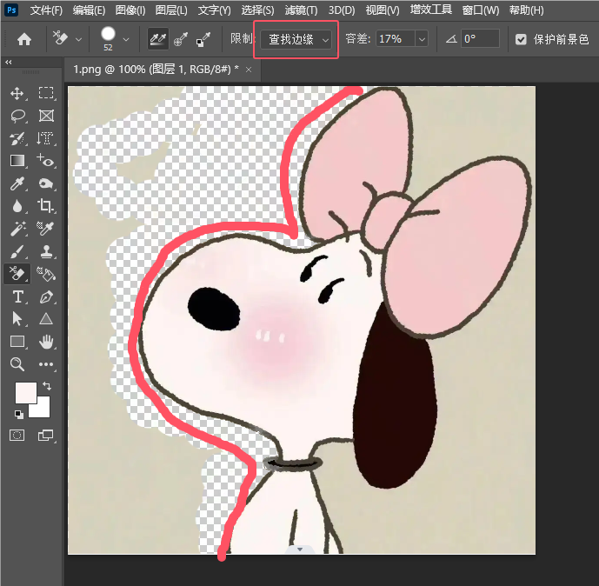This screenshot has height=586, width=599.
Task: Swap foreground and background colors
Action: (46, 385)
